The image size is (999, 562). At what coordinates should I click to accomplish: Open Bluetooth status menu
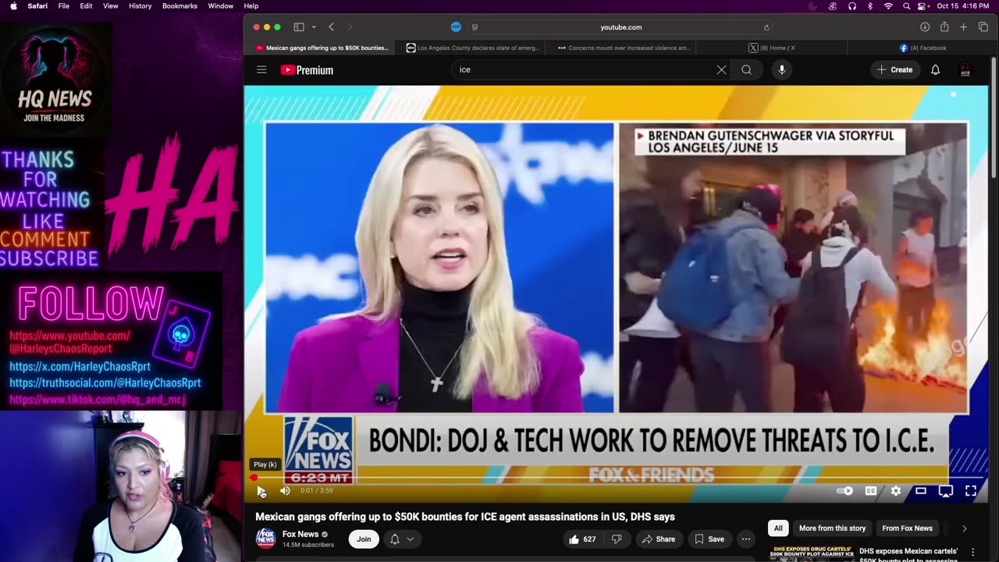870,5
